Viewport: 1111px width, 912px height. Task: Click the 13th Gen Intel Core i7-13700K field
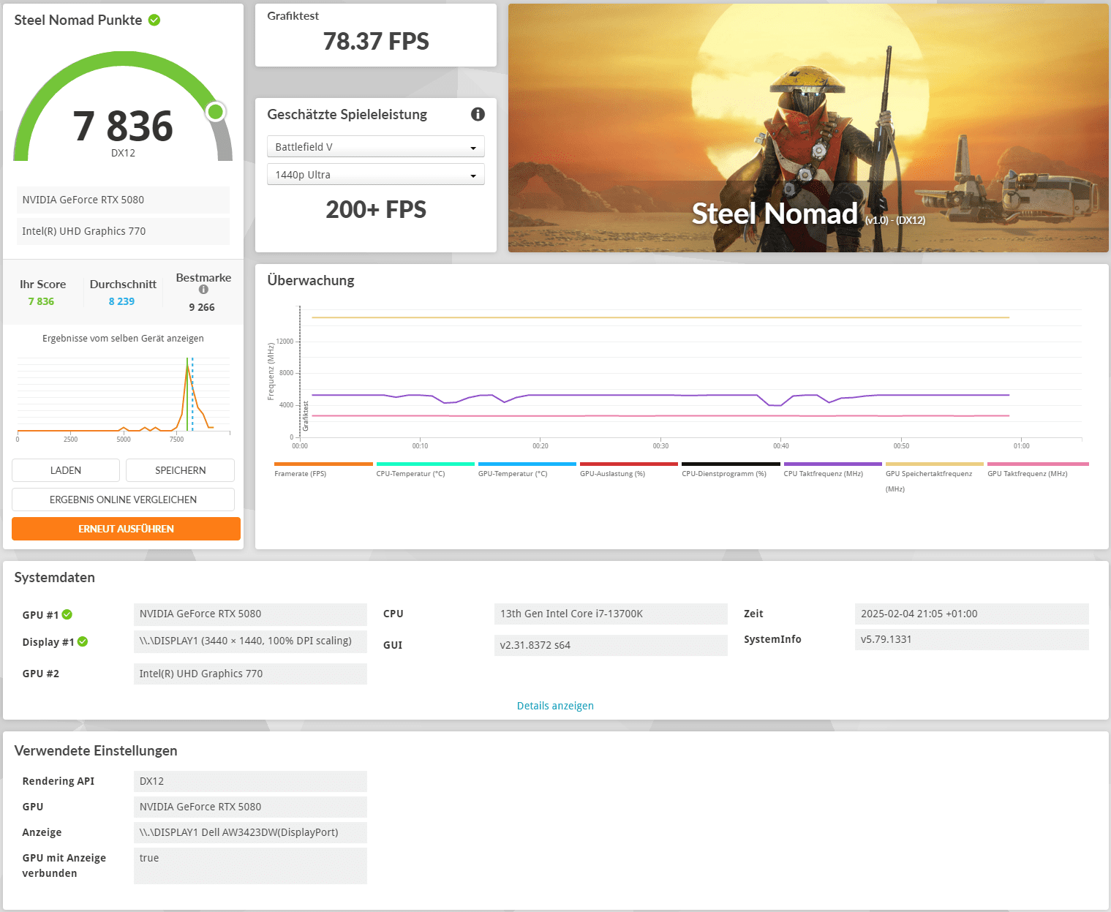pos(611,614)
